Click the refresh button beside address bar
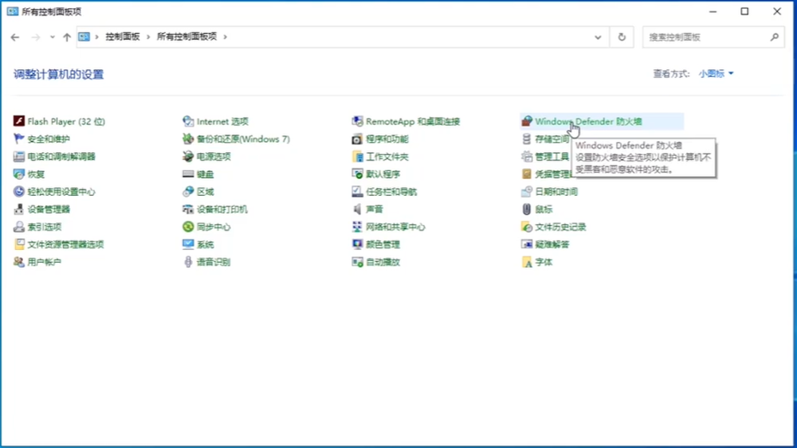Screen dimensions: 797x448 pos(622,37)
